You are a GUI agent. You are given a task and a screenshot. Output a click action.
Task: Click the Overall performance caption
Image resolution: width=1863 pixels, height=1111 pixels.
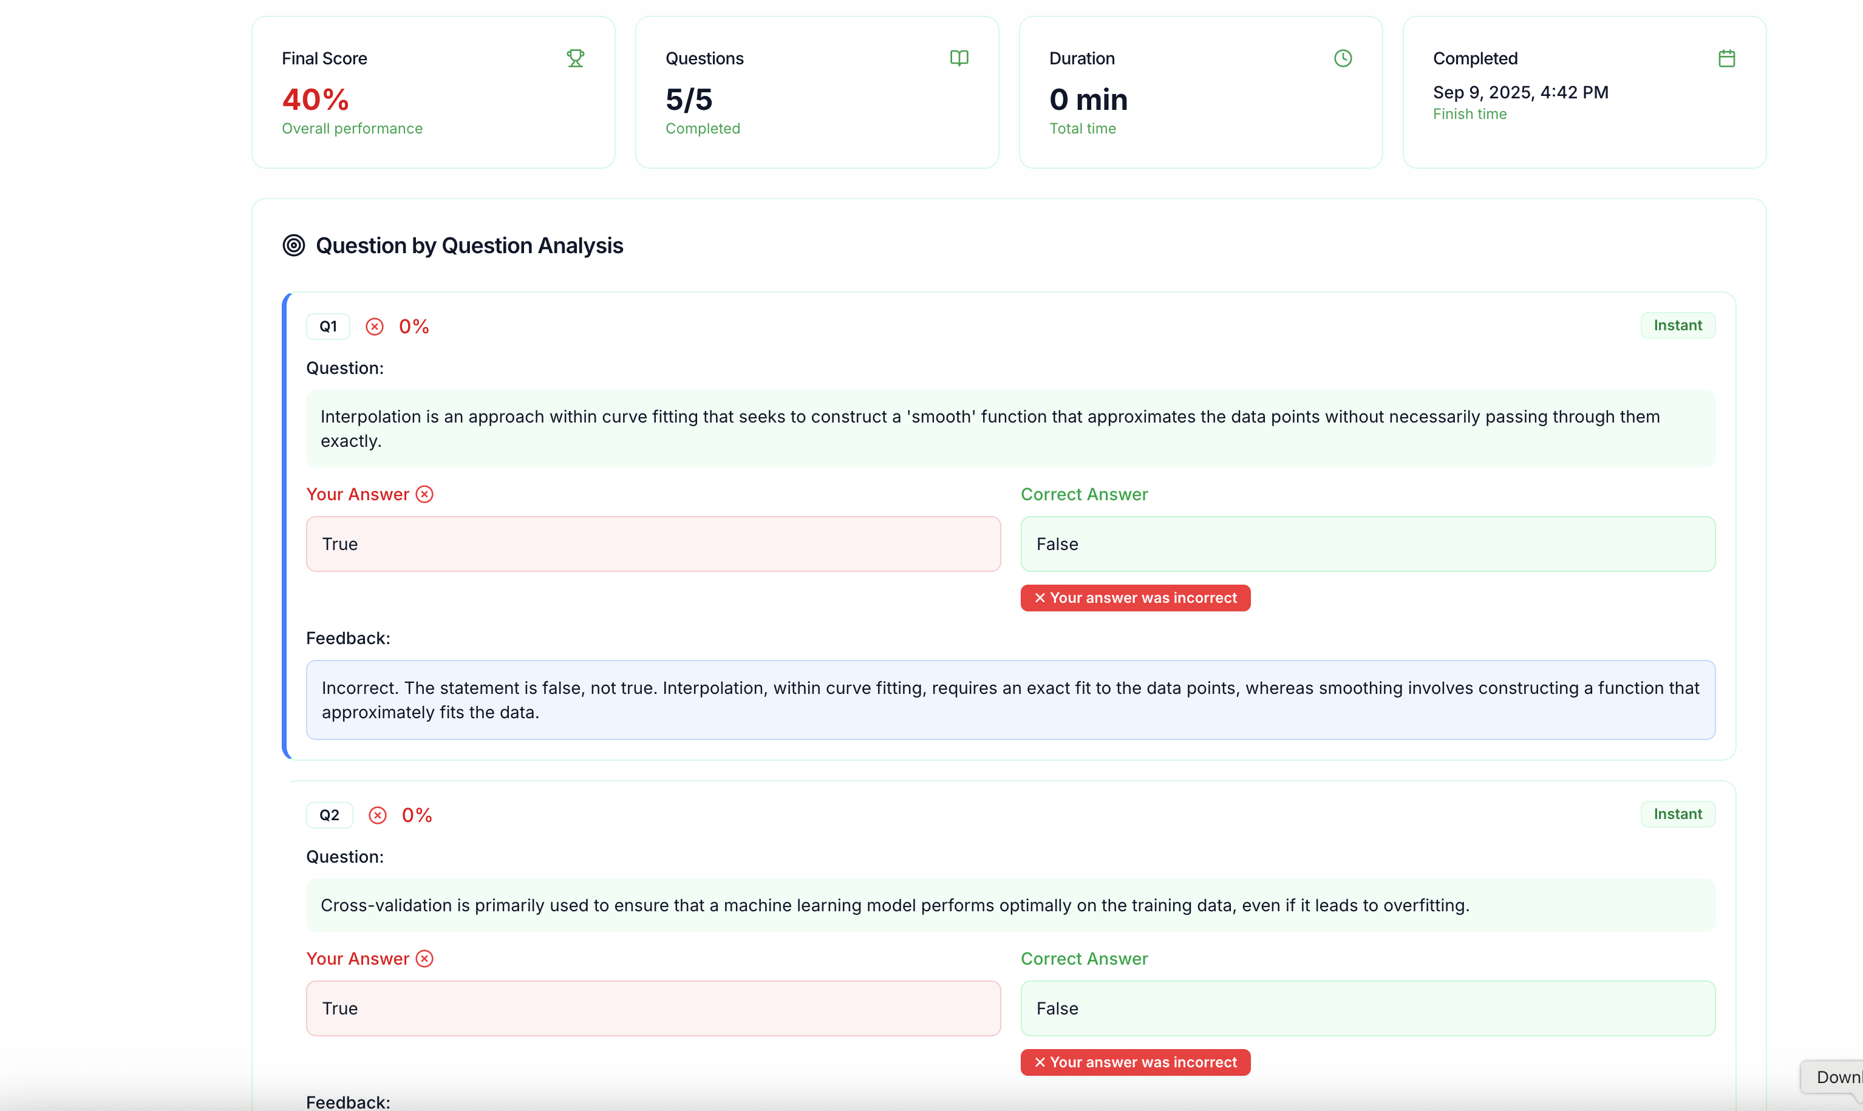[352, 129]
